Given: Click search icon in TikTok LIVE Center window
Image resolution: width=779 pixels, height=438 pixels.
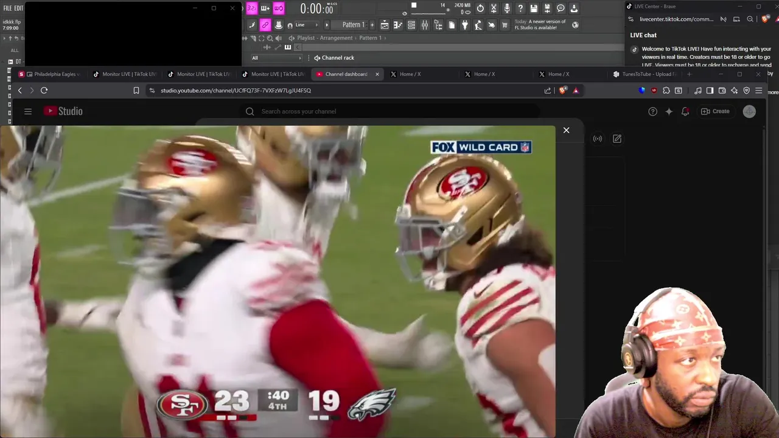Looking at the screenshot, I should (750, 19).
